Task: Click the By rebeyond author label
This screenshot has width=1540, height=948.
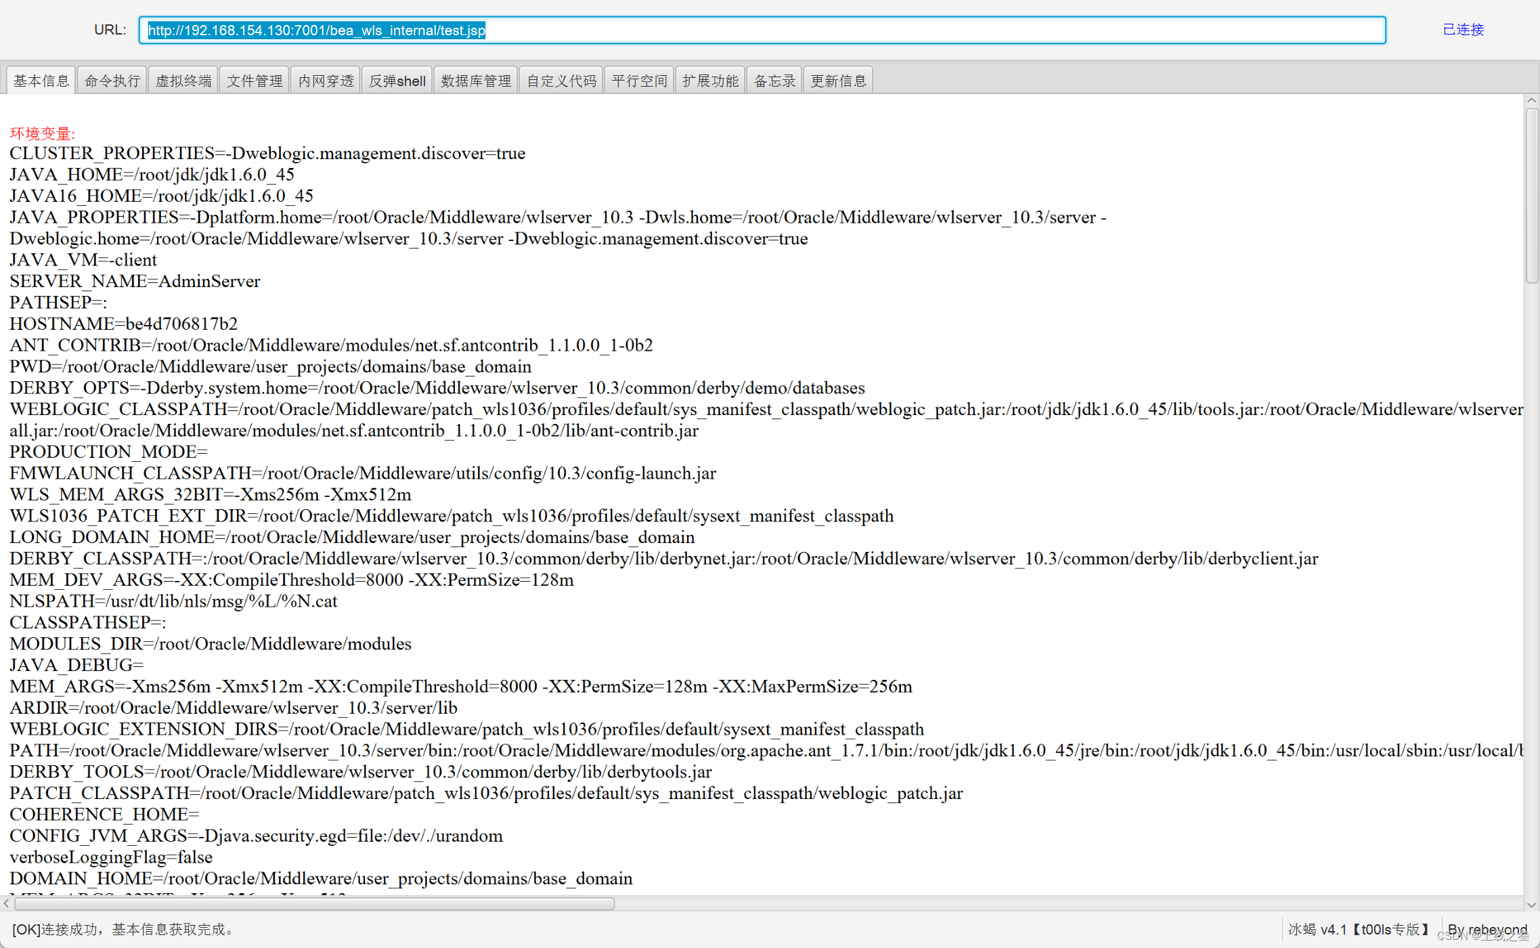Action: click(x=1487, y=929)
